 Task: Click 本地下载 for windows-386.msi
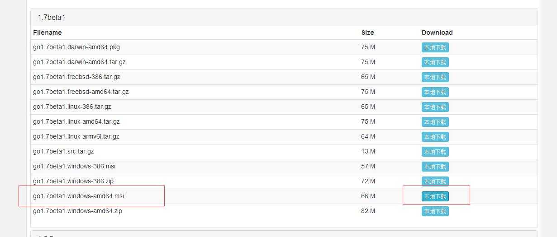pos(435,167)
